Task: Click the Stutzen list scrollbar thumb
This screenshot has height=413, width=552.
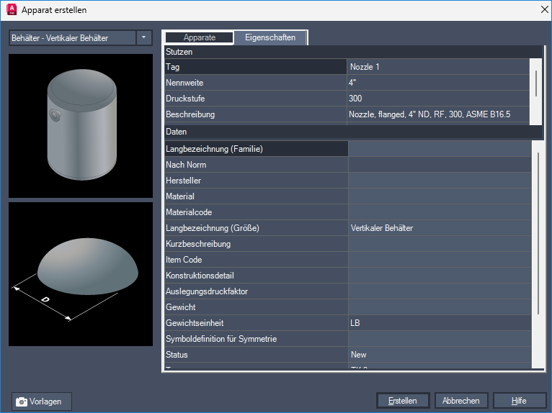Action: (536, 83)
